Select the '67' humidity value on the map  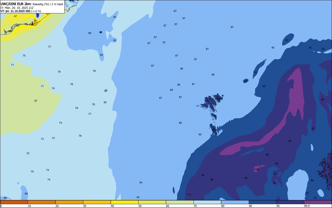click(36, 101)
